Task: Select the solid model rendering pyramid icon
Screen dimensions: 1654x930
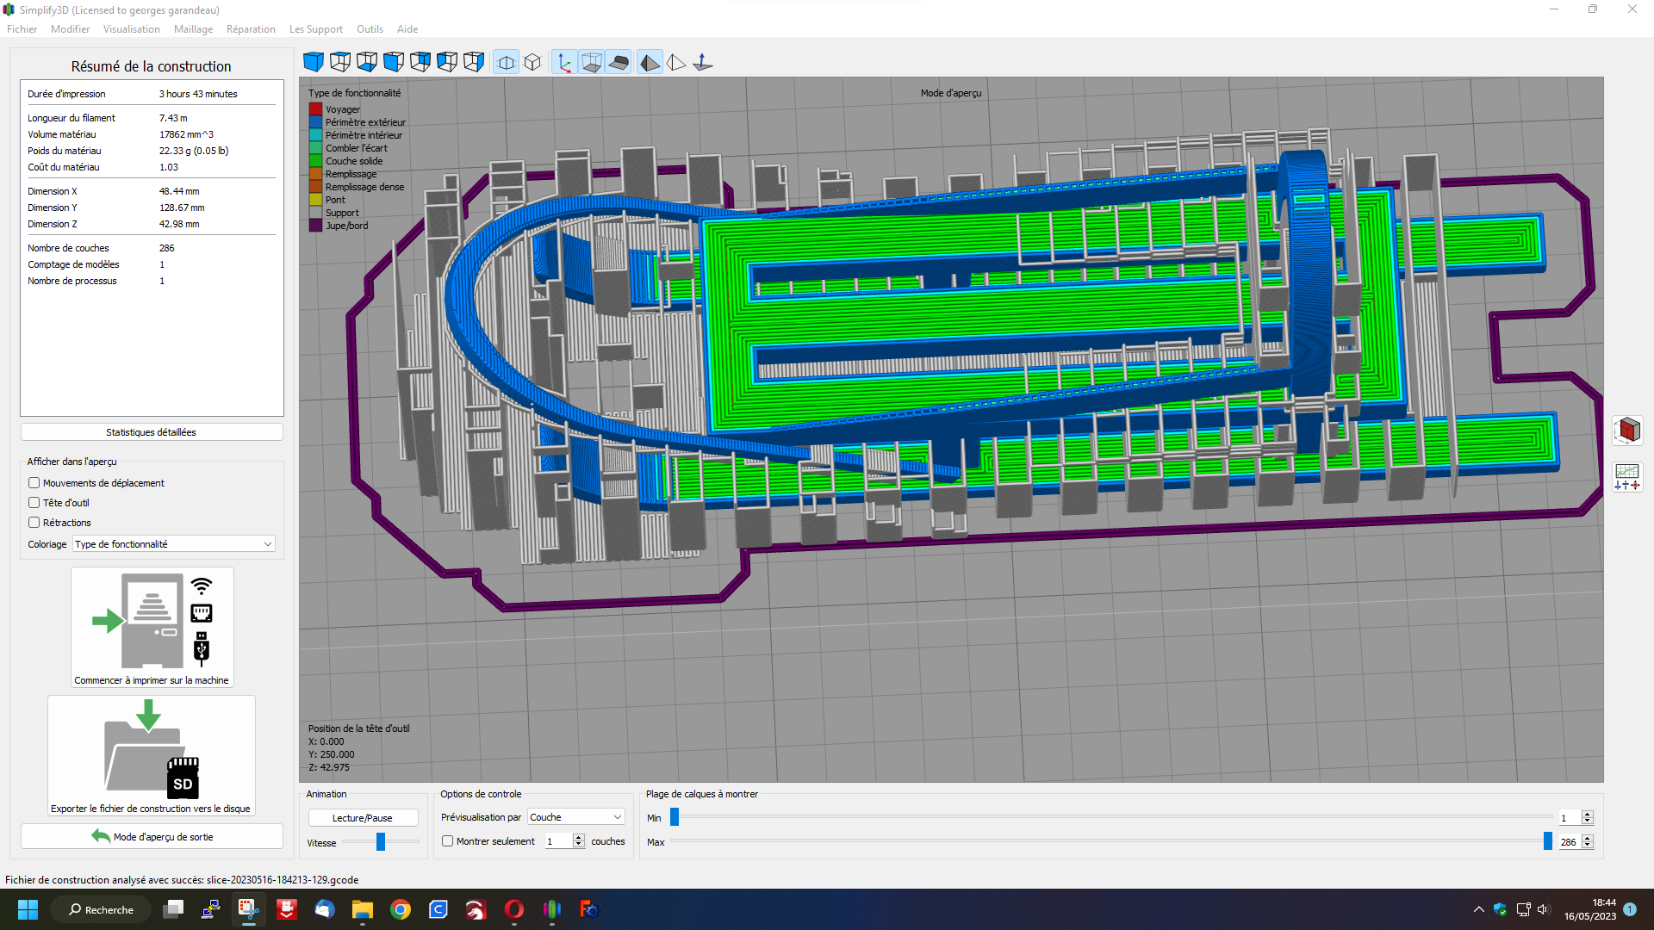Action: point(650,62)
